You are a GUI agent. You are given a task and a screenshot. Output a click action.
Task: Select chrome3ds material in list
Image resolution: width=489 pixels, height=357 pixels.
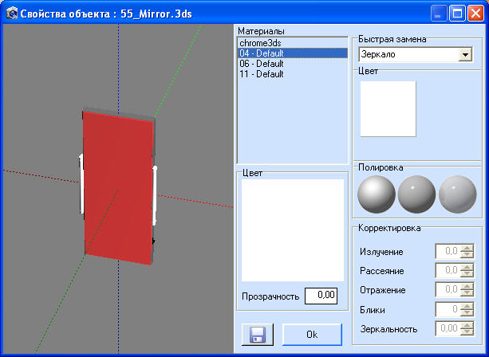click(x=292, y=43)
